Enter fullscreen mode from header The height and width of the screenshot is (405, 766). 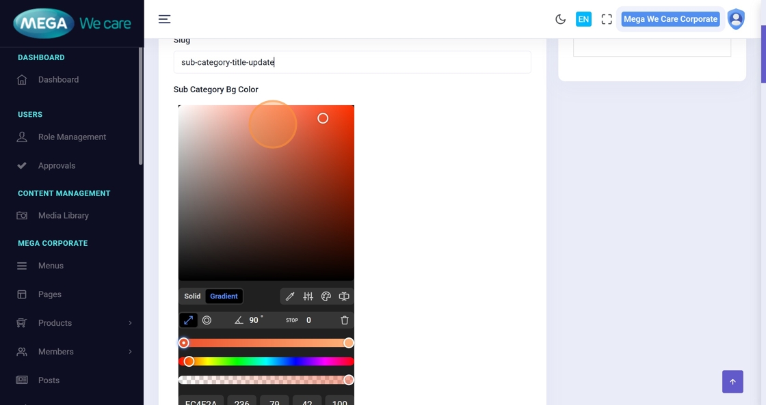(x=607, y=19)
